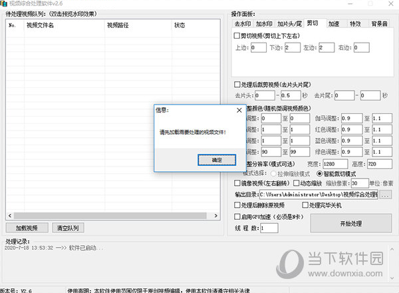
Task: Open the 去水印 tab
Action: click(x=243, y=24)
